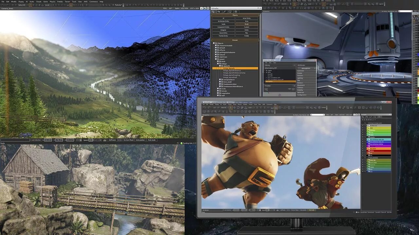
Task: Collapse the Objects root node in the Browser tree
Action: coord(214,43)
